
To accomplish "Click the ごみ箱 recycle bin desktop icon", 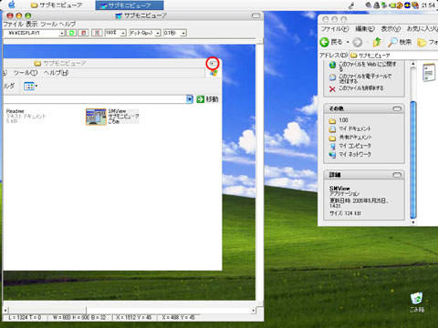I will point(417,302).
